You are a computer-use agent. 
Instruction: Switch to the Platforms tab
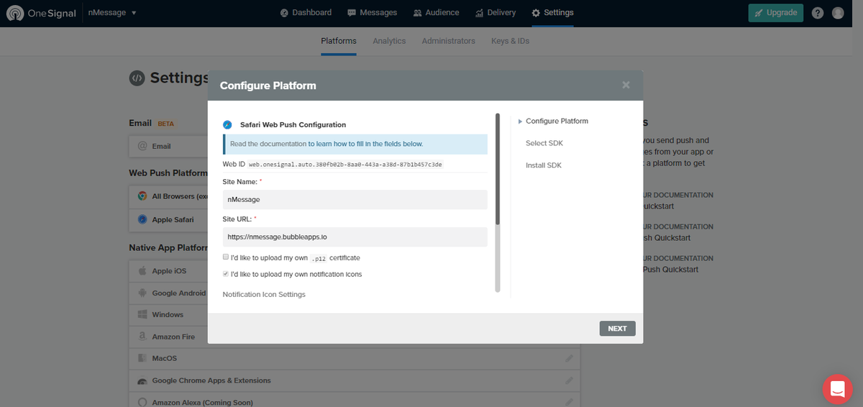339,41
